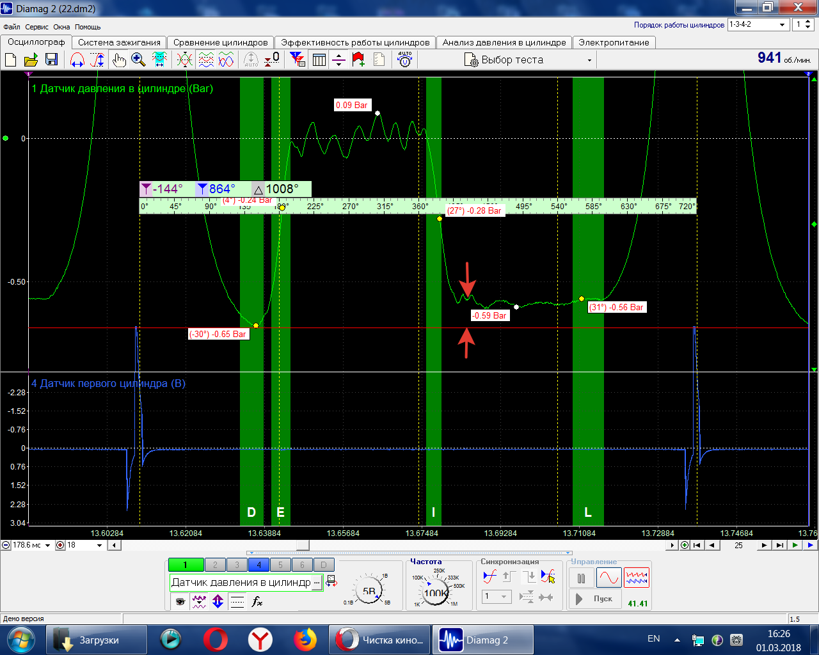Switch to Эффективность работы цилиндров tab
This screenshot has width=819, height=655.
[x=355, y=42]
